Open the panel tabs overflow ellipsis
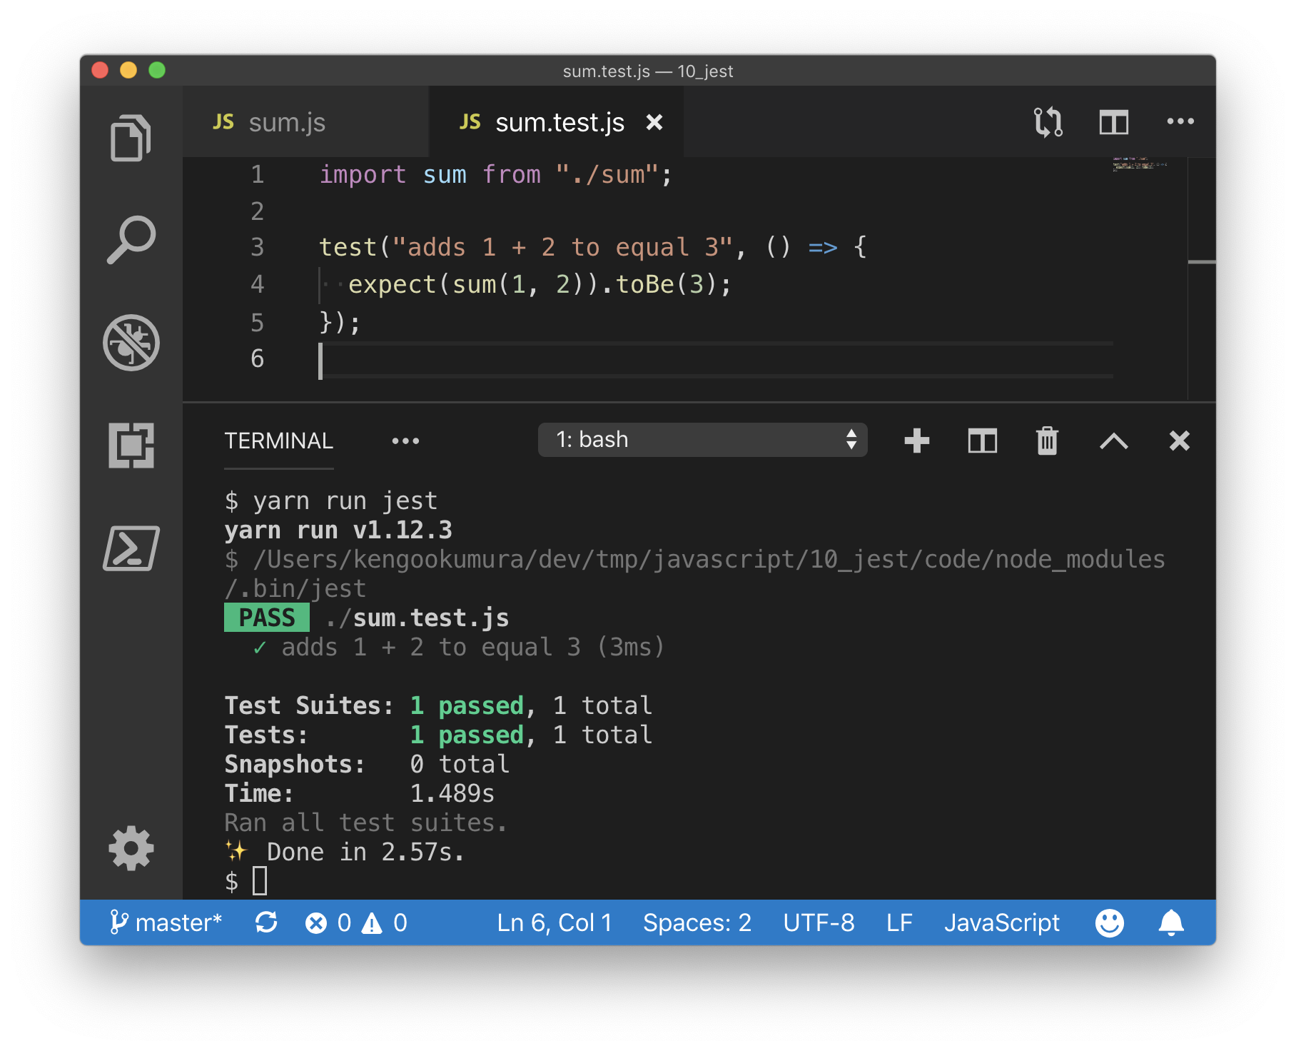The height and width of the screenshot is (1051, 1296). coord(405,441)
